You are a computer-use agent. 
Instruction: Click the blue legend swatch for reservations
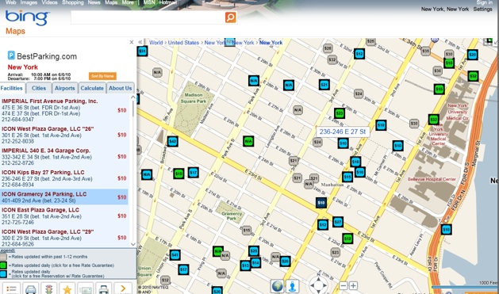(x=3, y=274)
